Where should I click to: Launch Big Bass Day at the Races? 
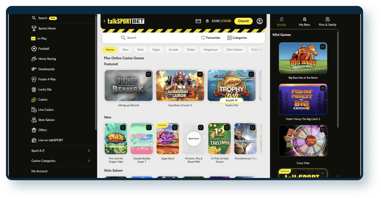click(x=303, y=58)
